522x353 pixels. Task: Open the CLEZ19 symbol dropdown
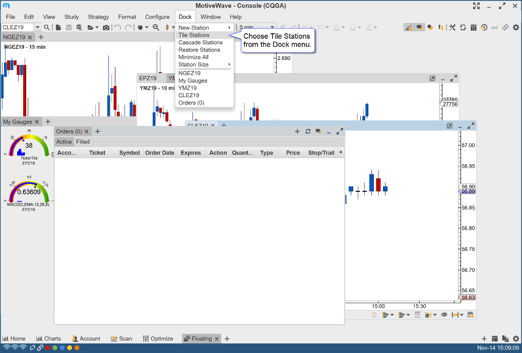tap(37, 27)
